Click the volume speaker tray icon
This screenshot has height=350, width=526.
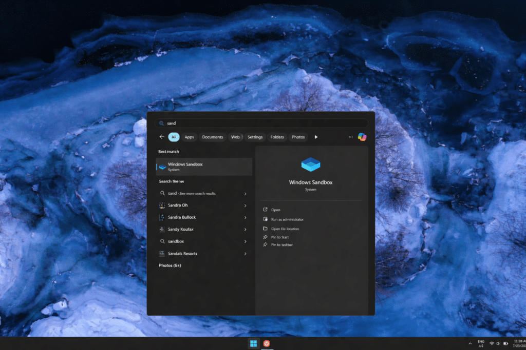tap(498, 344)
